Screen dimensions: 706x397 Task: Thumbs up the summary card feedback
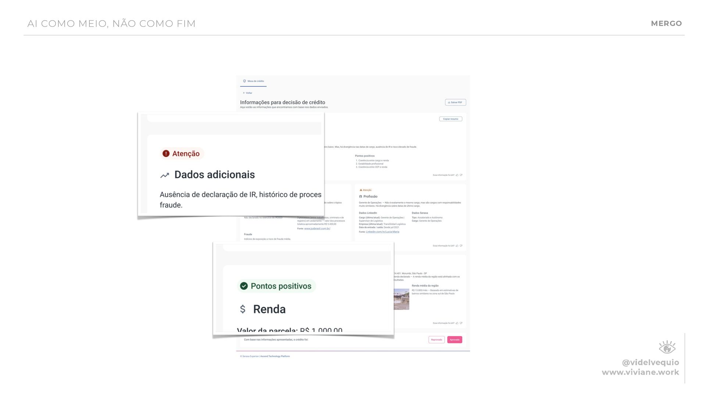pos(457,175)
